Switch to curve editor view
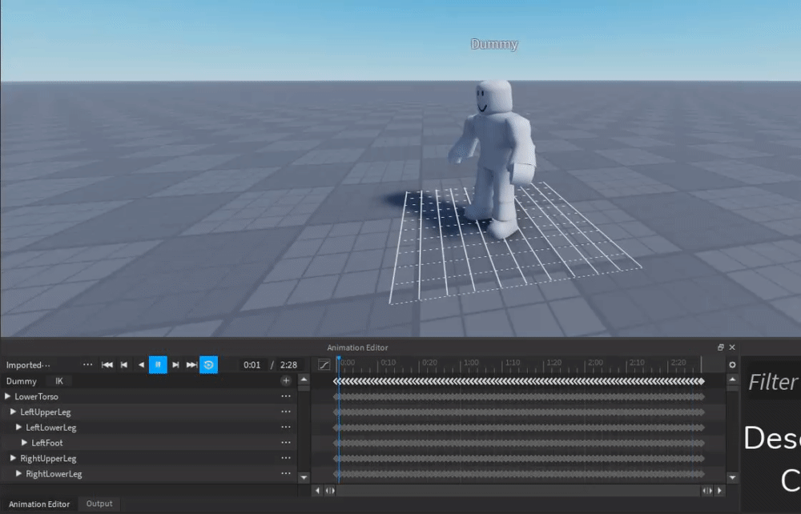This screenshot has width=801, height=514. tap(324, 364)
